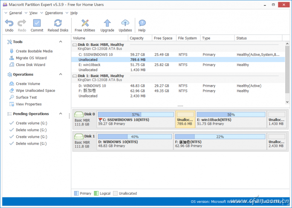Screen dimensions: 292x208
Task: Click the Tools section wrench icon
Action: 9,42
